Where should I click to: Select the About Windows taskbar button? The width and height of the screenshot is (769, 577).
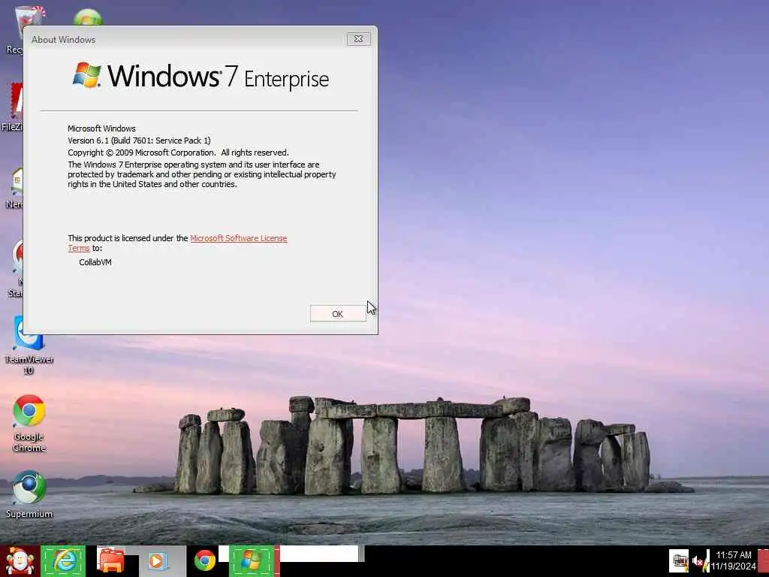coord(252,561)
